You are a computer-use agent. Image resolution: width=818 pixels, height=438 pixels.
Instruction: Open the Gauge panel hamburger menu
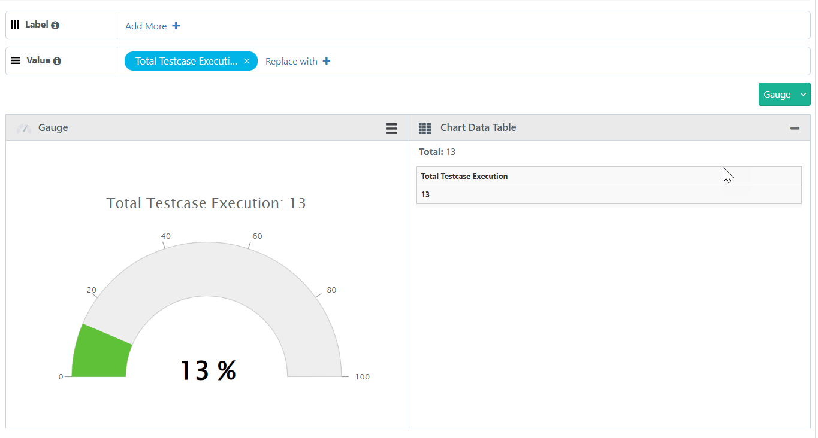click(x=391, y=128)
